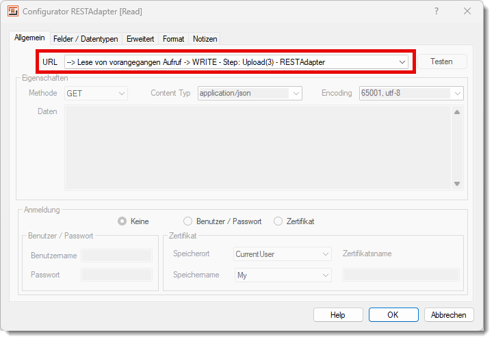Open the Erweitert tab

(140, 39)
